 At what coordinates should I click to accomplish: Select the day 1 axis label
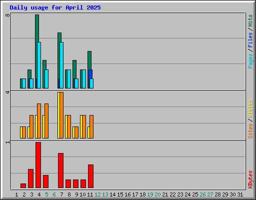tap(16, 194)
